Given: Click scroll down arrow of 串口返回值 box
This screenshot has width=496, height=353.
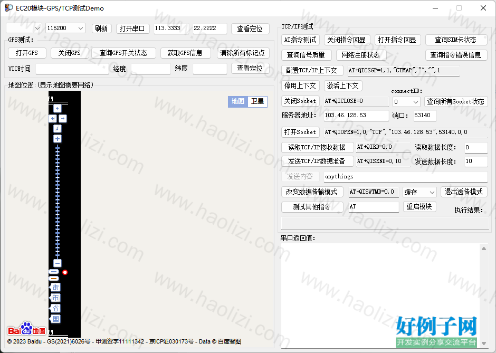Looking at the screenshot, I should pos(484,344).
